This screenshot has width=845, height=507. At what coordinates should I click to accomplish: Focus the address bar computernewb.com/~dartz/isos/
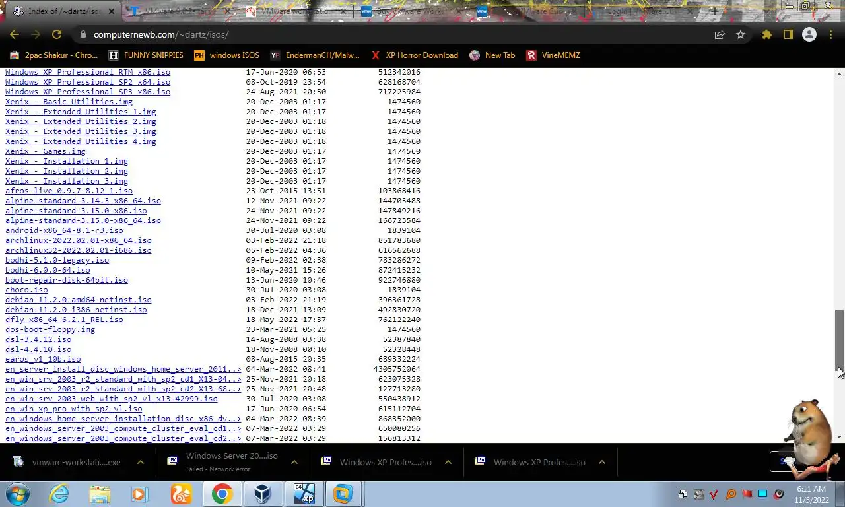(396, 34)
